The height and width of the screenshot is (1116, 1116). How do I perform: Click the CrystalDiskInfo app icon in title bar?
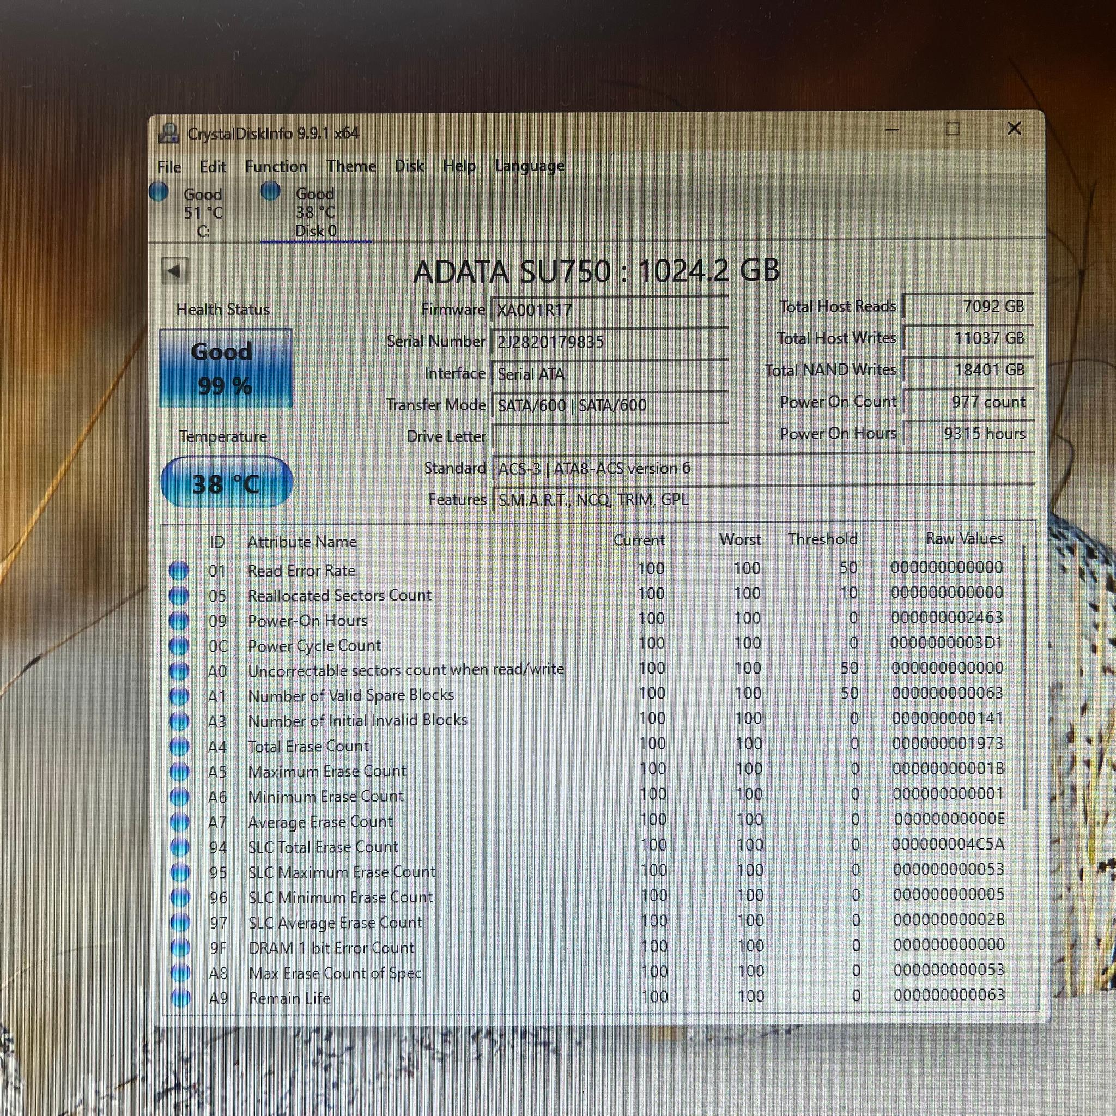[168, 134]
